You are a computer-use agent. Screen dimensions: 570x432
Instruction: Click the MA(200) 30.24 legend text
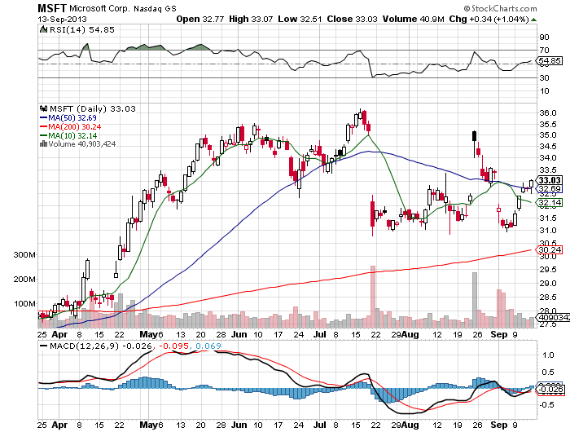tap(75, 126)
